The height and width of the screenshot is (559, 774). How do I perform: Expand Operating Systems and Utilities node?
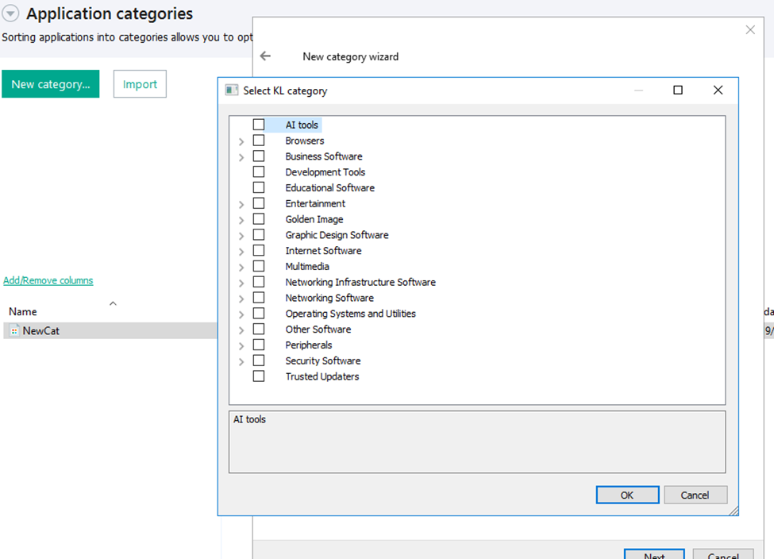point(241,314)
